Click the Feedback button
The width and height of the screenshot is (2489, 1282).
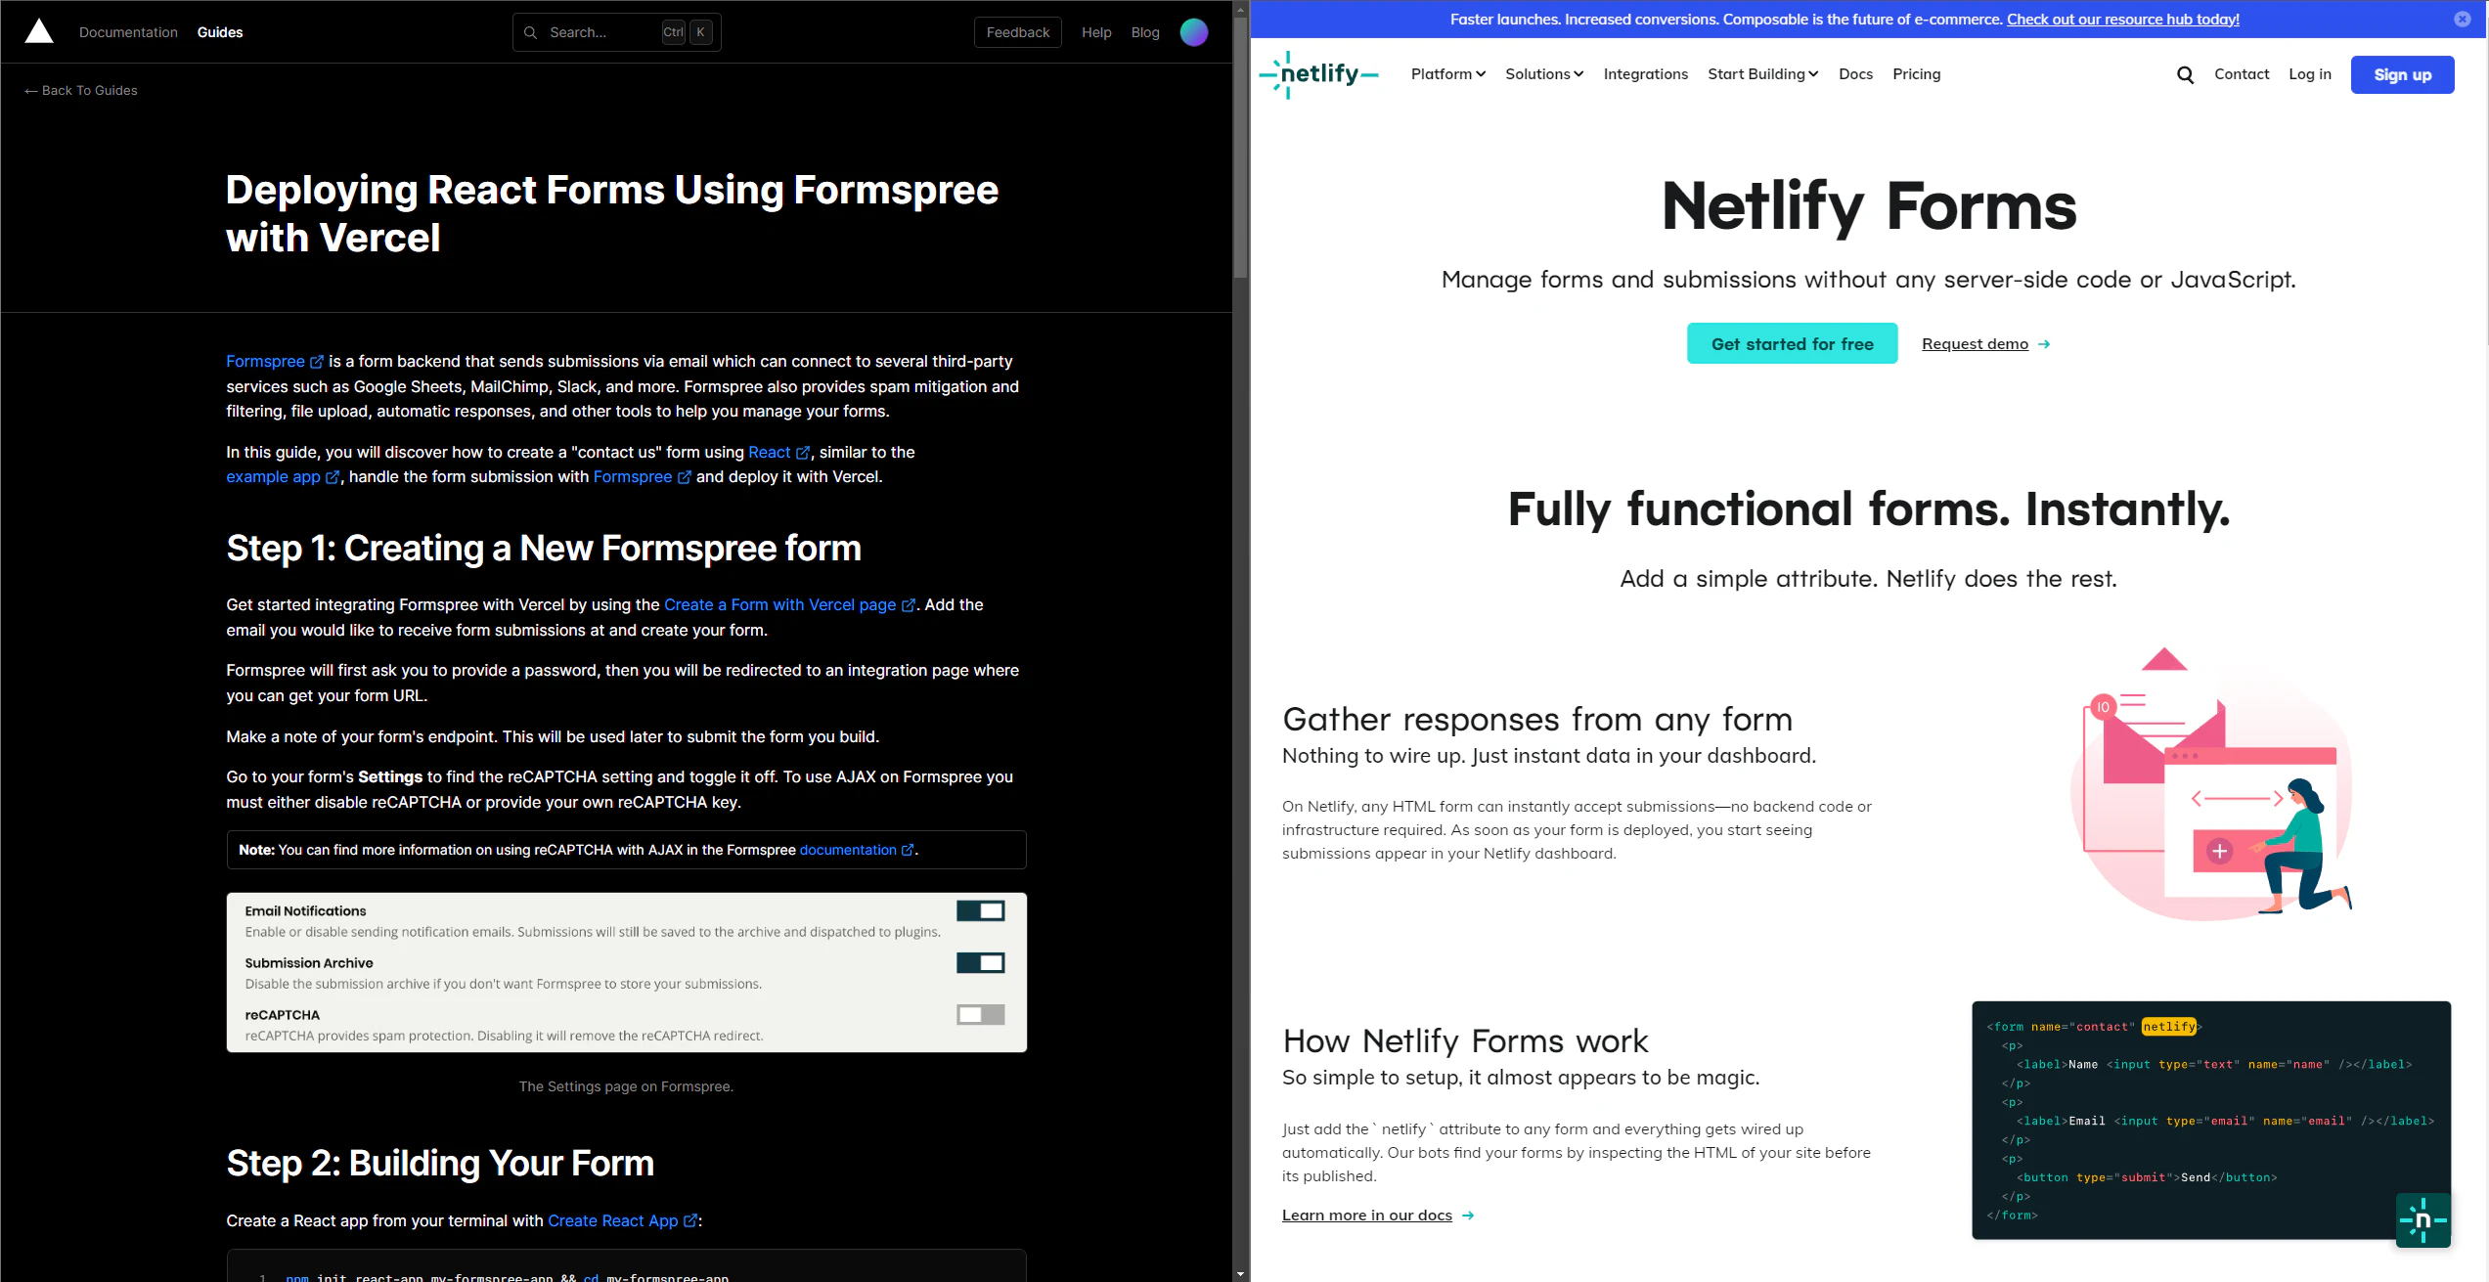1018,32
